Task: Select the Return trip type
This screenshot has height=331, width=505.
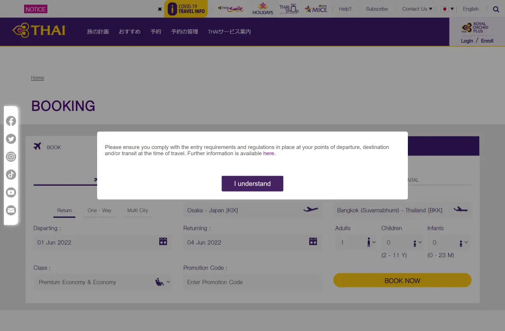Action: [64, 210]
